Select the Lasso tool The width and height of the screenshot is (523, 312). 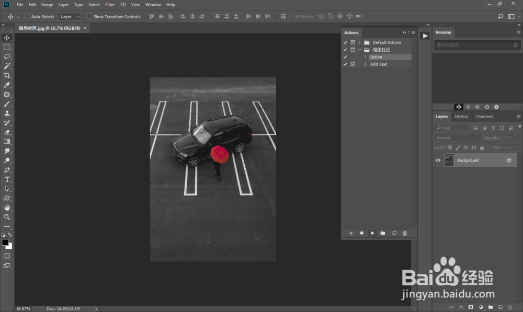(7, 56)
